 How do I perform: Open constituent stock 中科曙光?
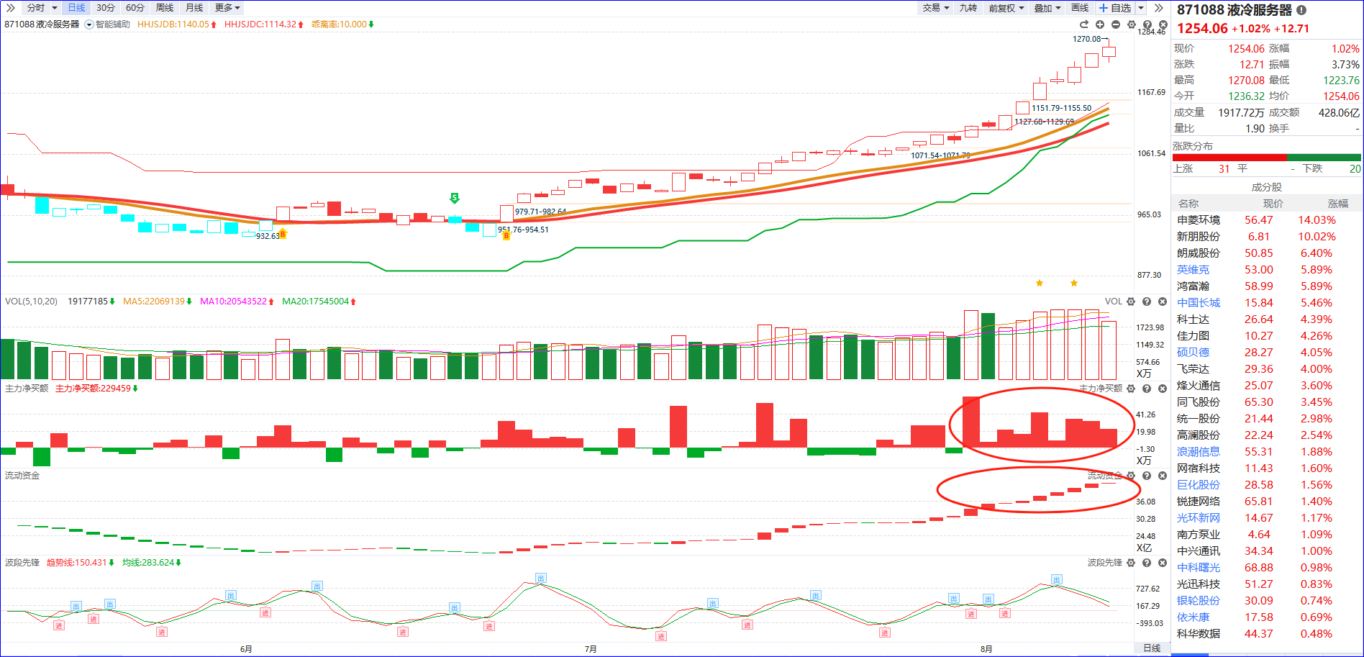[1199, 568]
